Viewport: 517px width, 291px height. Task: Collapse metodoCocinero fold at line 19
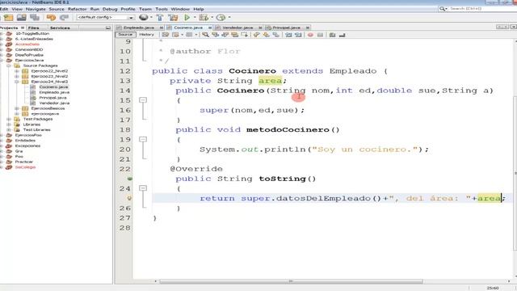(x=143, y=139)
